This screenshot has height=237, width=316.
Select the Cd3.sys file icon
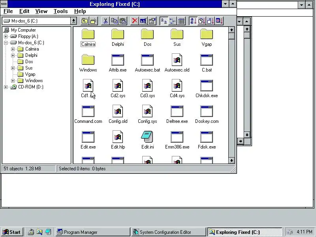tap(147, 85)
